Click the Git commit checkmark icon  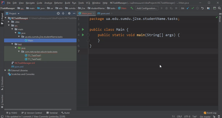(x=193, y=8)
